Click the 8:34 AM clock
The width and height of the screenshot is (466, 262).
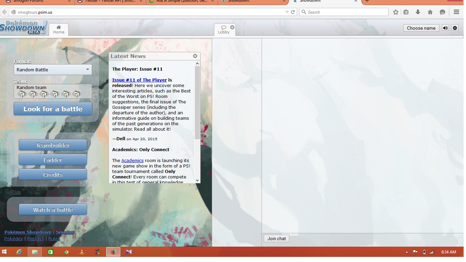click(449, 252)
